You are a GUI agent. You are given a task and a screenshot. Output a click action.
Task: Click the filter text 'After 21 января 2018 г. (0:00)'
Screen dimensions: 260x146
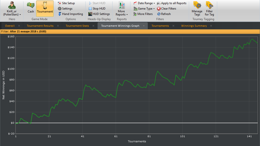[x=28, y=31]
